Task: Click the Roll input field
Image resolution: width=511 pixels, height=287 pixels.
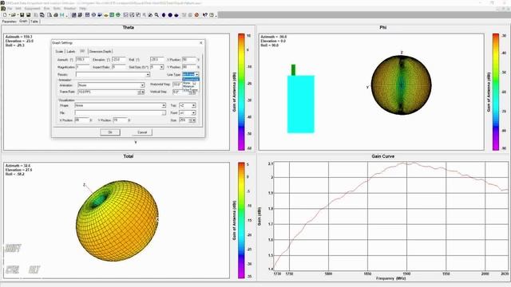Action: pyautogui.click(x=157, y=60)
